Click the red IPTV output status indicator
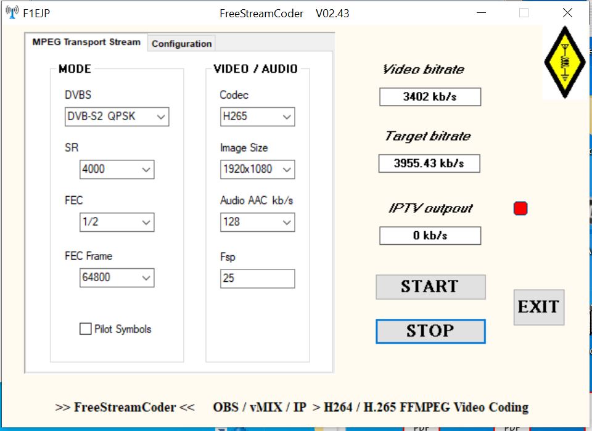The width and height of the screenshot is (592, 431). coord(520,208)
